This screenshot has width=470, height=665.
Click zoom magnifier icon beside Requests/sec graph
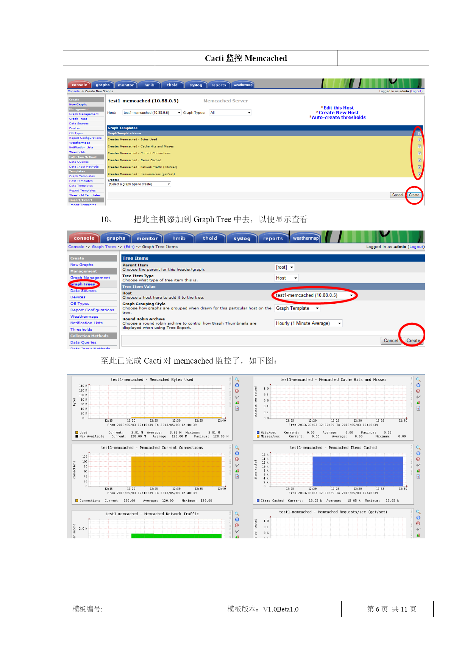click(x=418, y=512)
